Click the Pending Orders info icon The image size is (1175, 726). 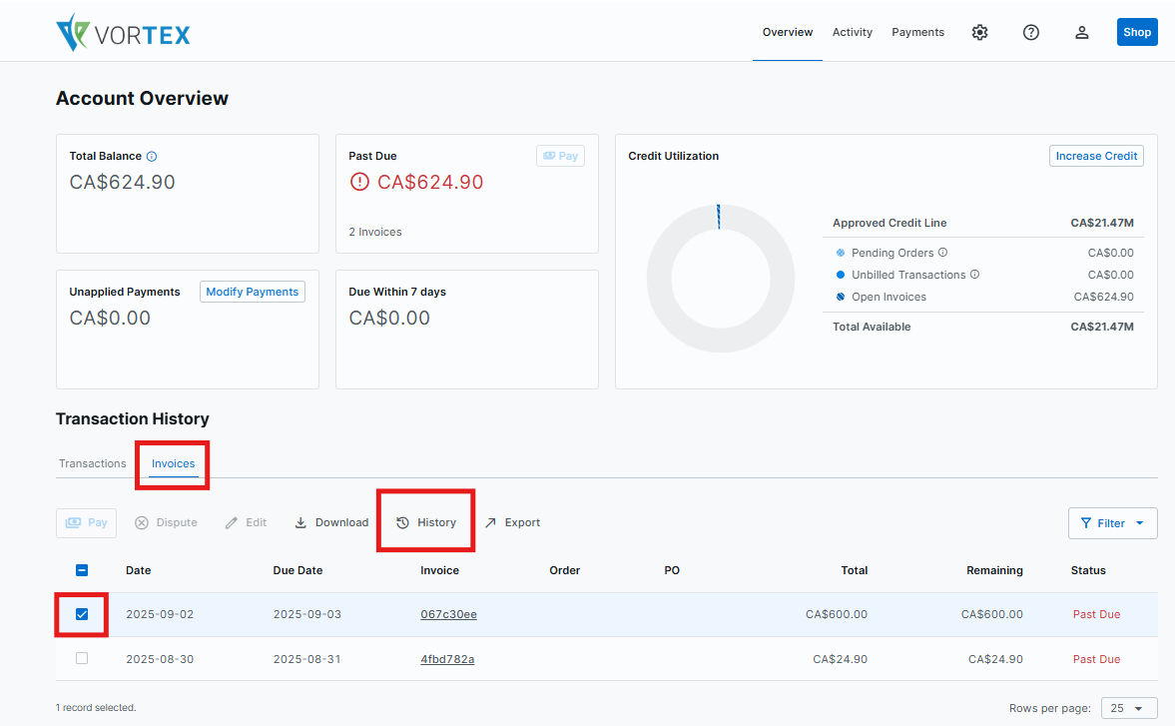point(942,253)
